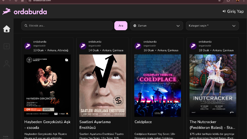Click the ordaburda rabbit logo icon
This screenshot has height=139, width=247.
click(7, 11)
